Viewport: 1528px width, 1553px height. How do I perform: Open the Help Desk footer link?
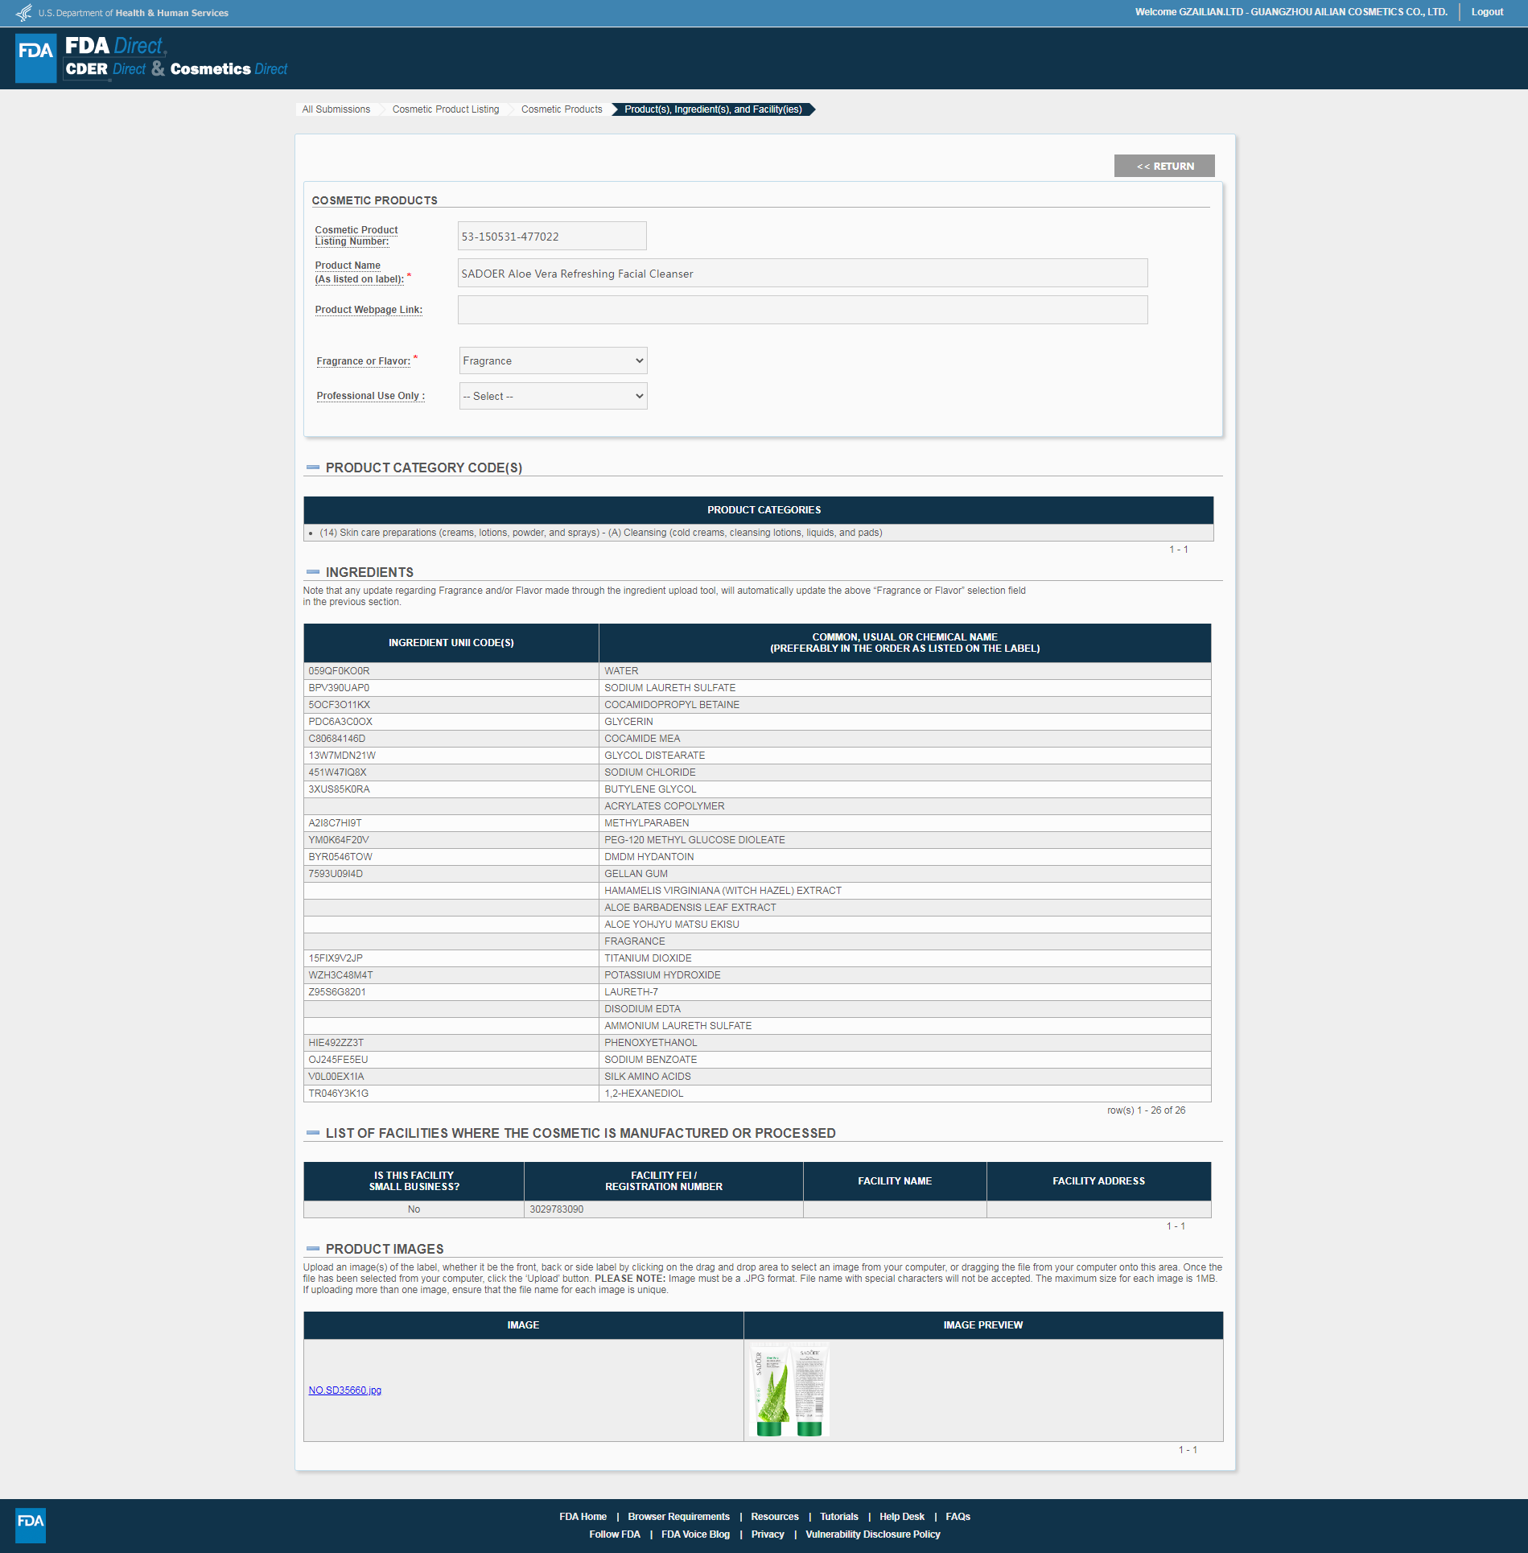coord(902,1517)
